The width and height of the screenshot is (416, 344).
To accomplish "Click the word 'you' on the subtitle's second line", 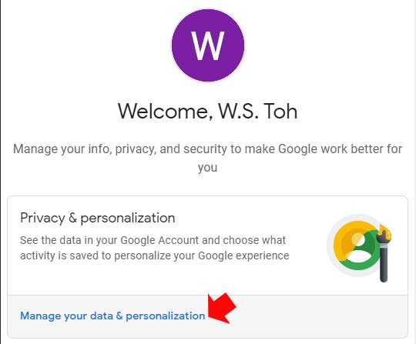I will (207, 168).
